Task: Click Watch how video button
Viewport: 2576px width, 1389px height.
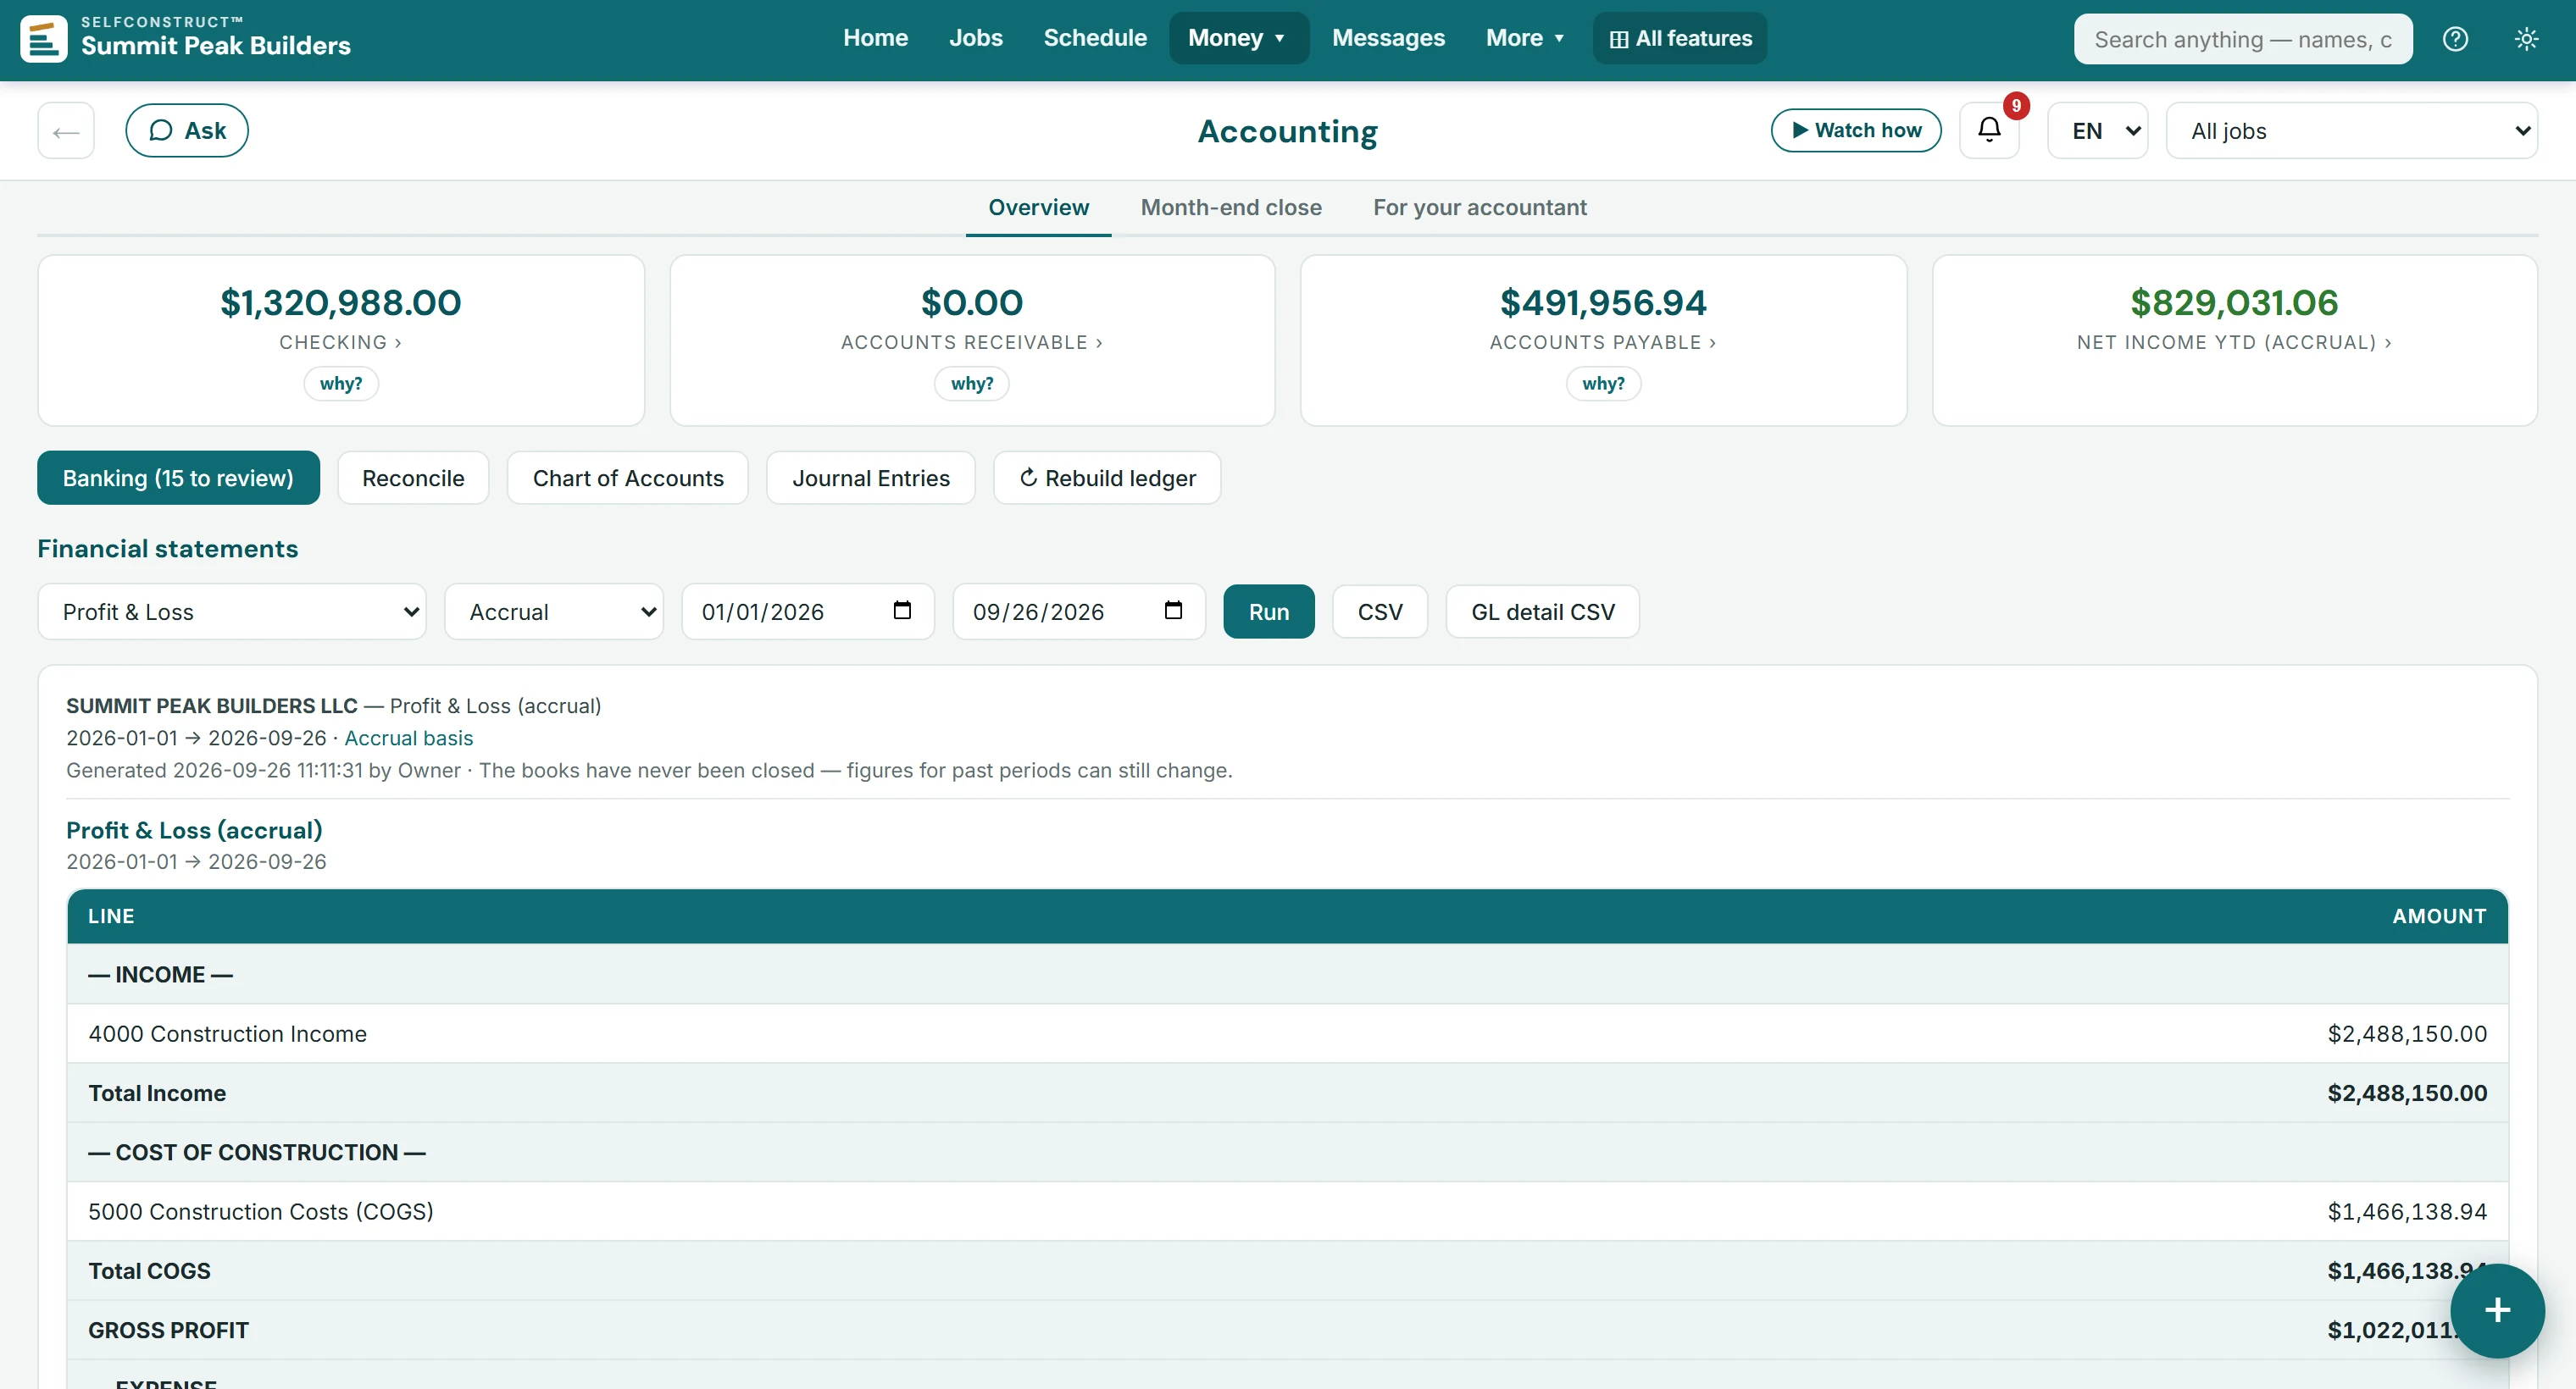Action: 1856,130
